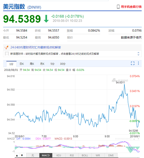Switch to the 周K chart tab

coord(32,64)
